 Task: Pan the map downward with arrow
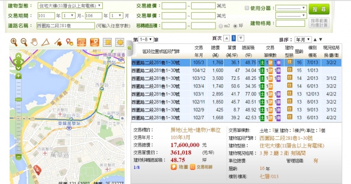(19, 68)
